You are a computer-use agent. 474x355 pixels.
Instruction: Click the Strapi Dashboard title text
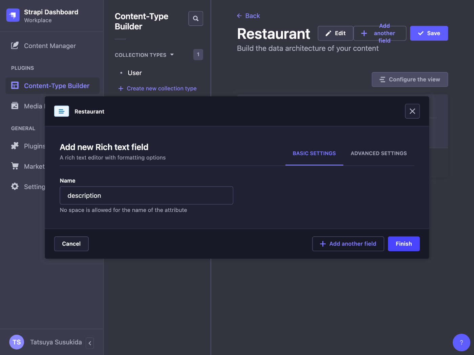51,12
